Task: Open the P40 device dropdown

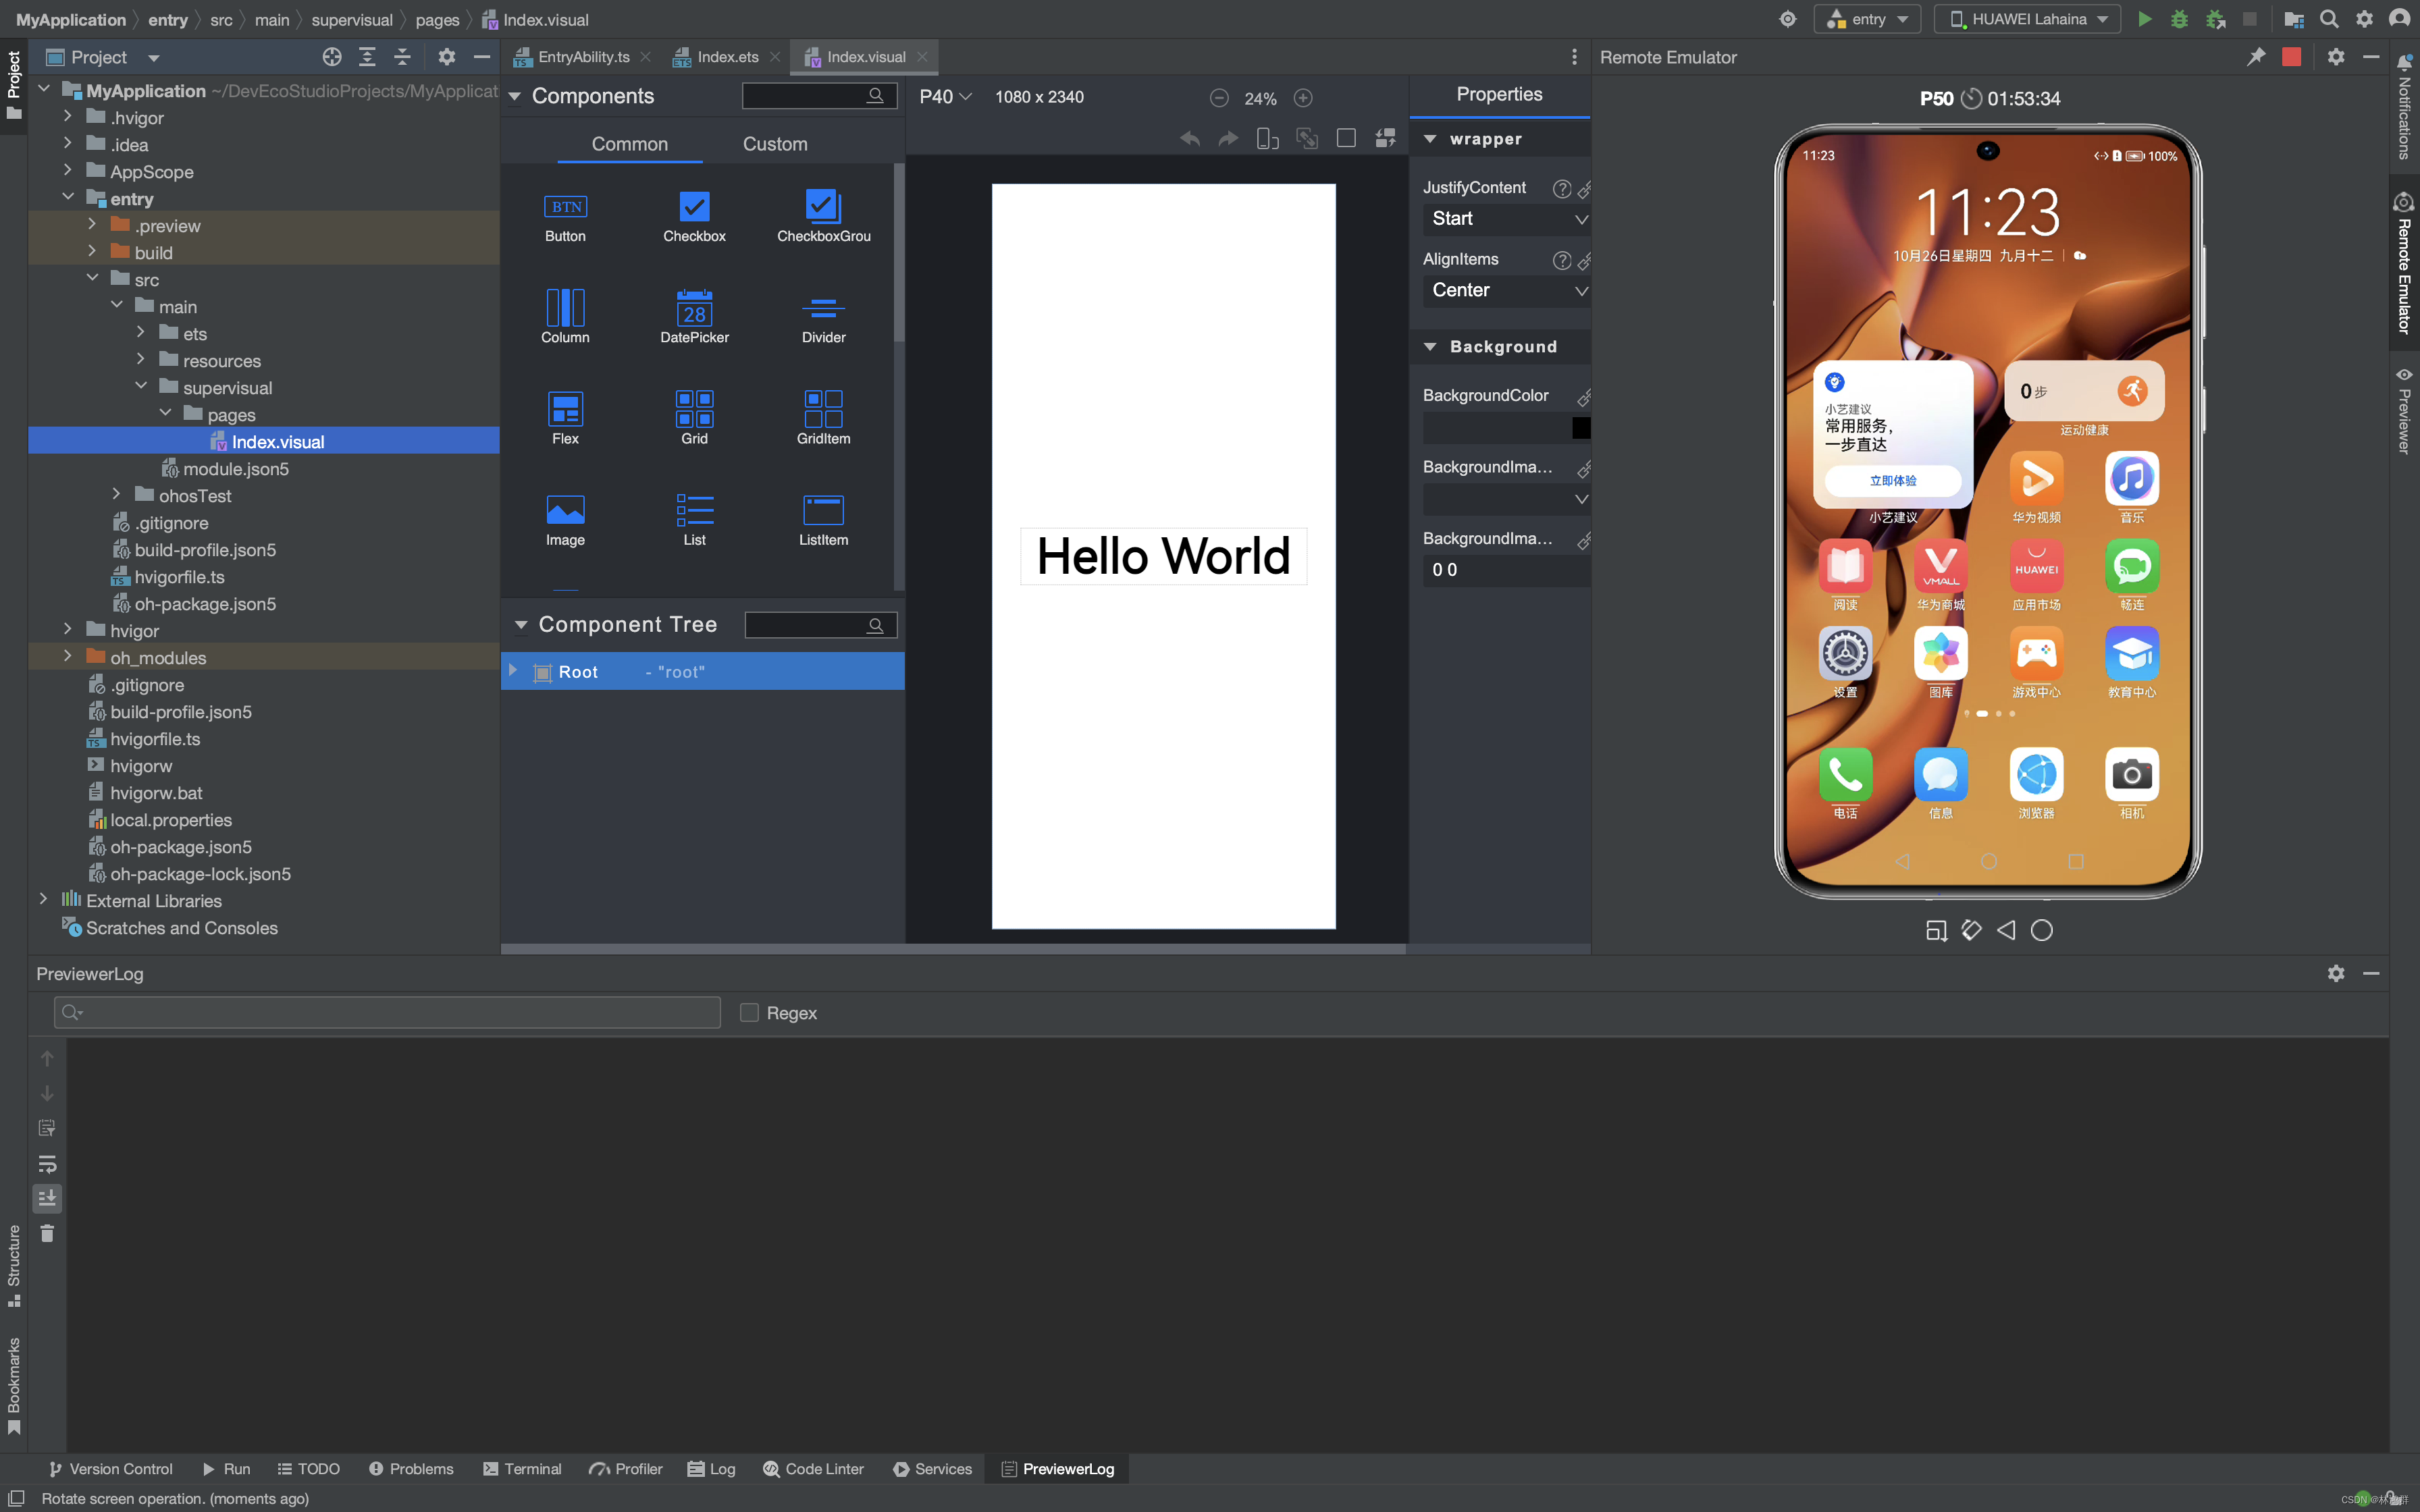Action: point(944,97)
